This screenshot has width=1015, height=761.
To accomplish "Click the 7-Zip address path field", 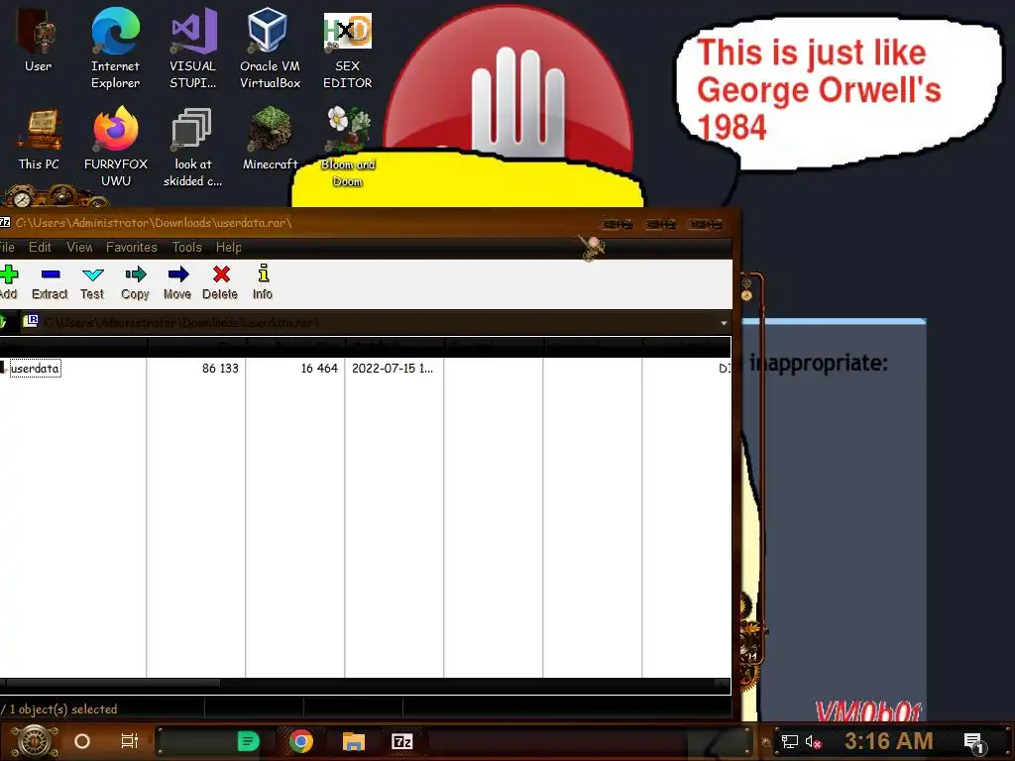I will pos(376,322).
